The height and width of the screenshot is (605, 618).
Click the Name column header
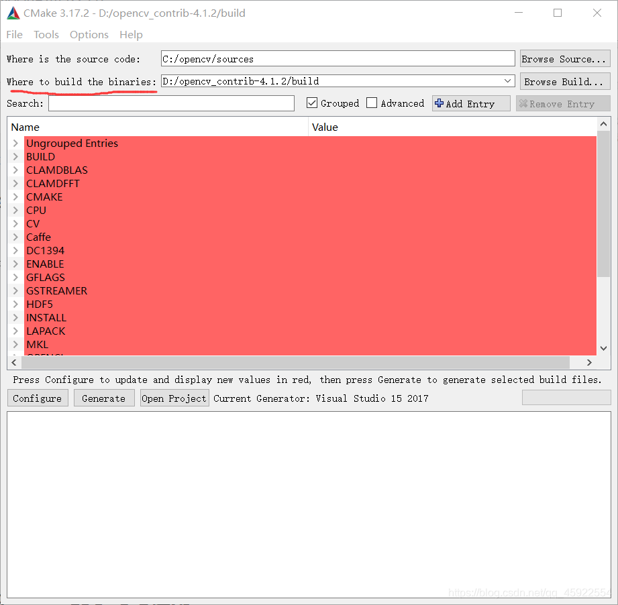[158, 127]
